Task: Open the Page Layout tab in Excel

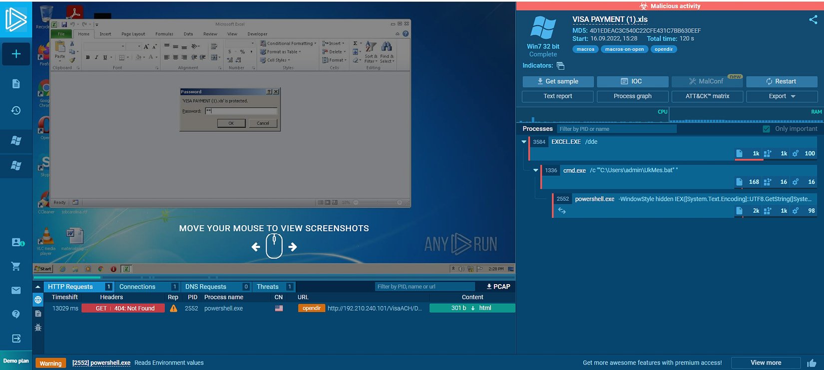Action: pyautogui.click(x=133, y=34)
